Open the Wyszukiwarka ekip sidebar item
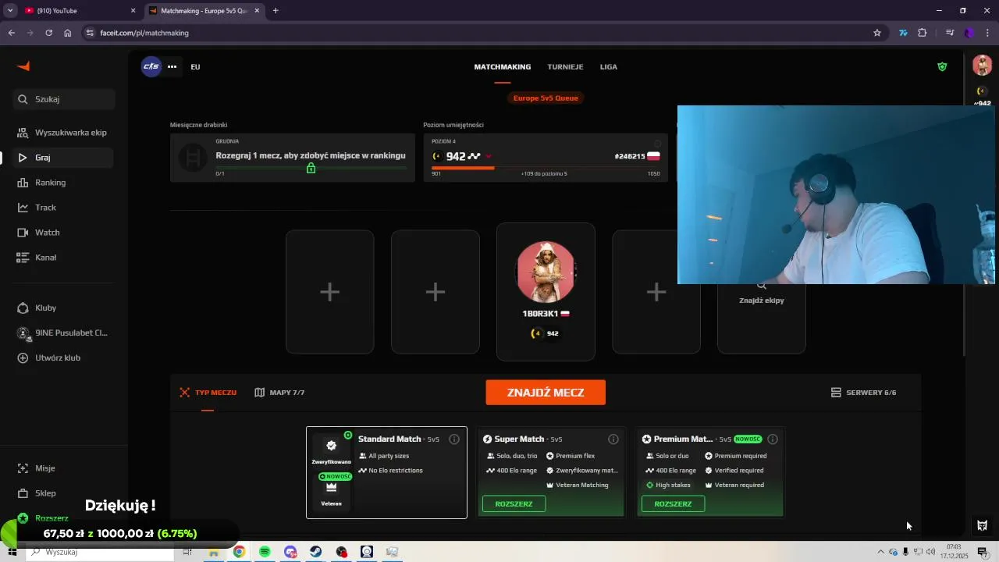 (64, 133)
